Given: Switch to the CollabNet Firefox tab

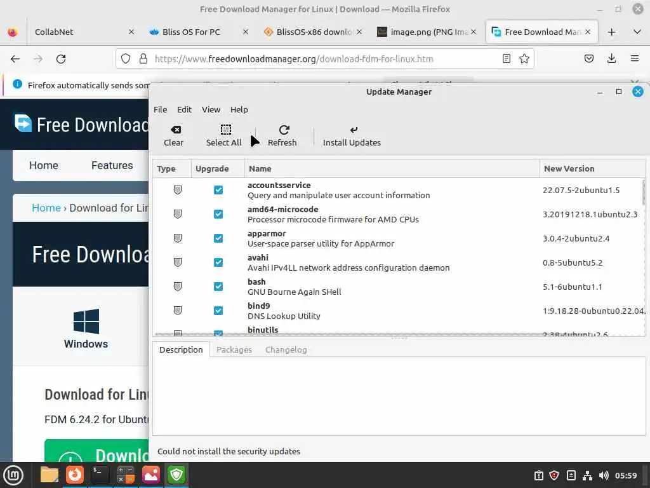Looking at the screenshot, I should [x=83, y=32].
